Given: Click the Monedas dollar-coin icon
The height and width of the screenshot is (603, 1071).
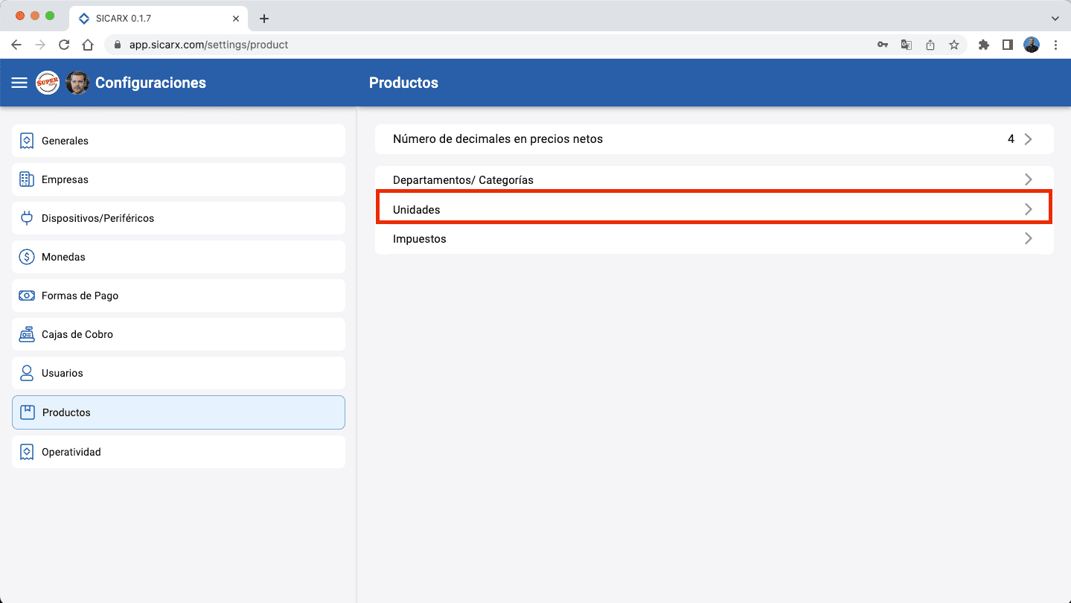Looking at the screenshot, I should (x=27, y=256).
